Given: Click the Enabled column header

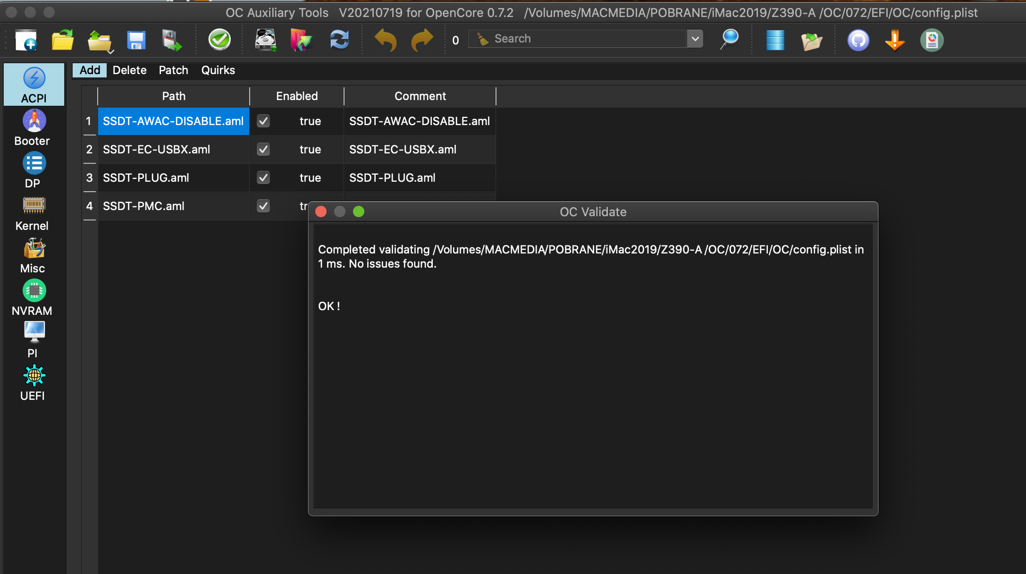Looking at the screenshot, I should pyautogui.click(x=297, y=96).
